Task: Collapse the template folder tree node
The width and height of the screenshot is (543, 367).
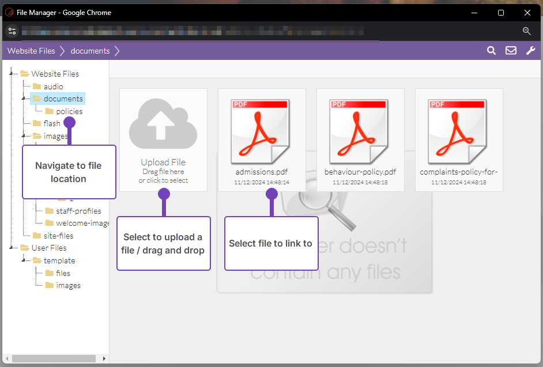Action: pos(23,260)
